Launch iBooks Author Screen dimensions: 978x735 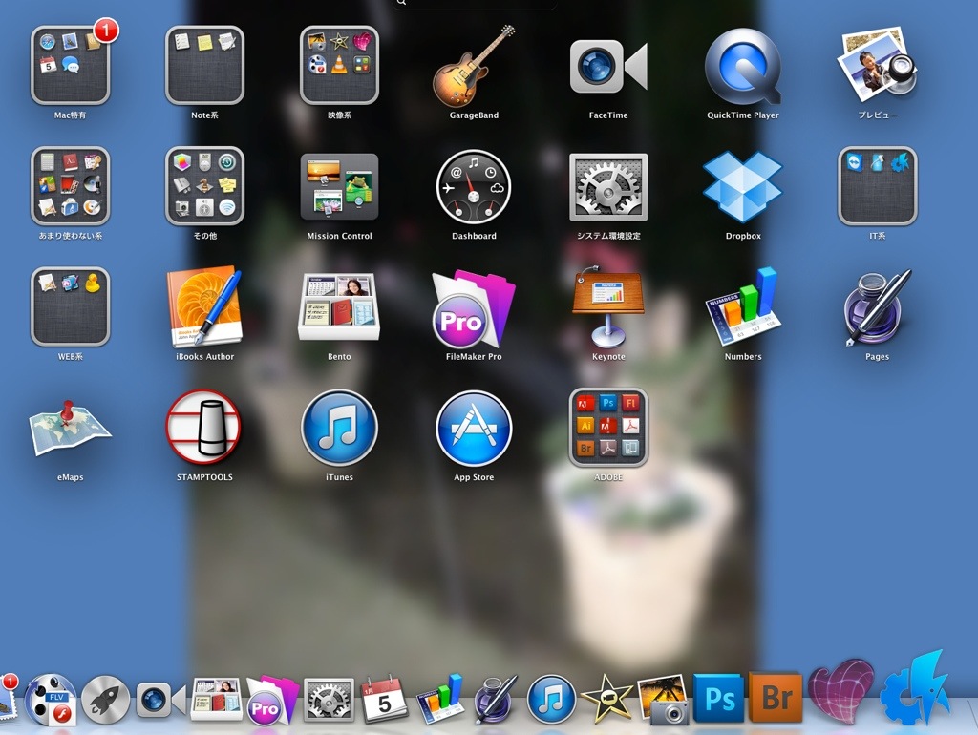coord(204,306)
